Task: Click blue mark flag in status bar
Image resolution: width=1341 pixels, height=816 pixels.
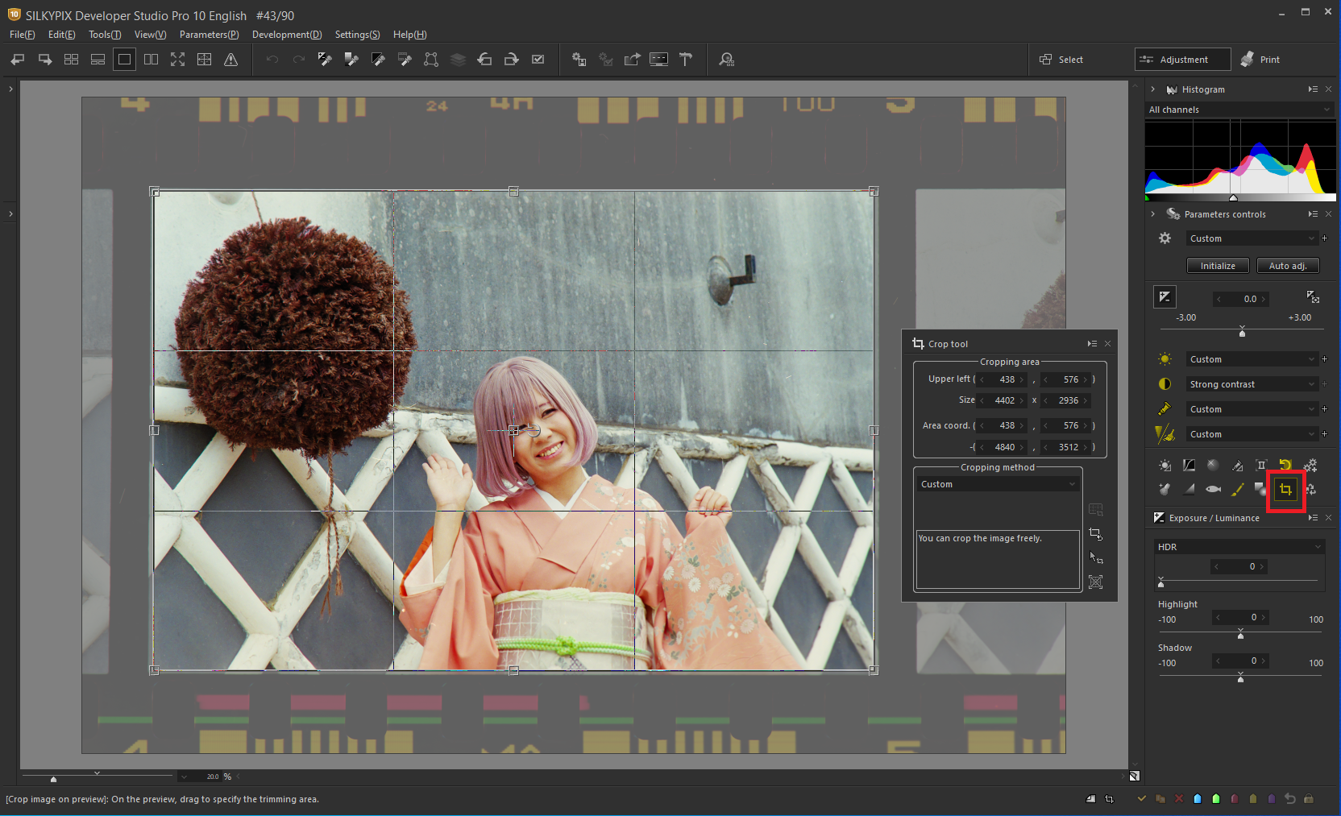Action: click(x=1198, y=799)
